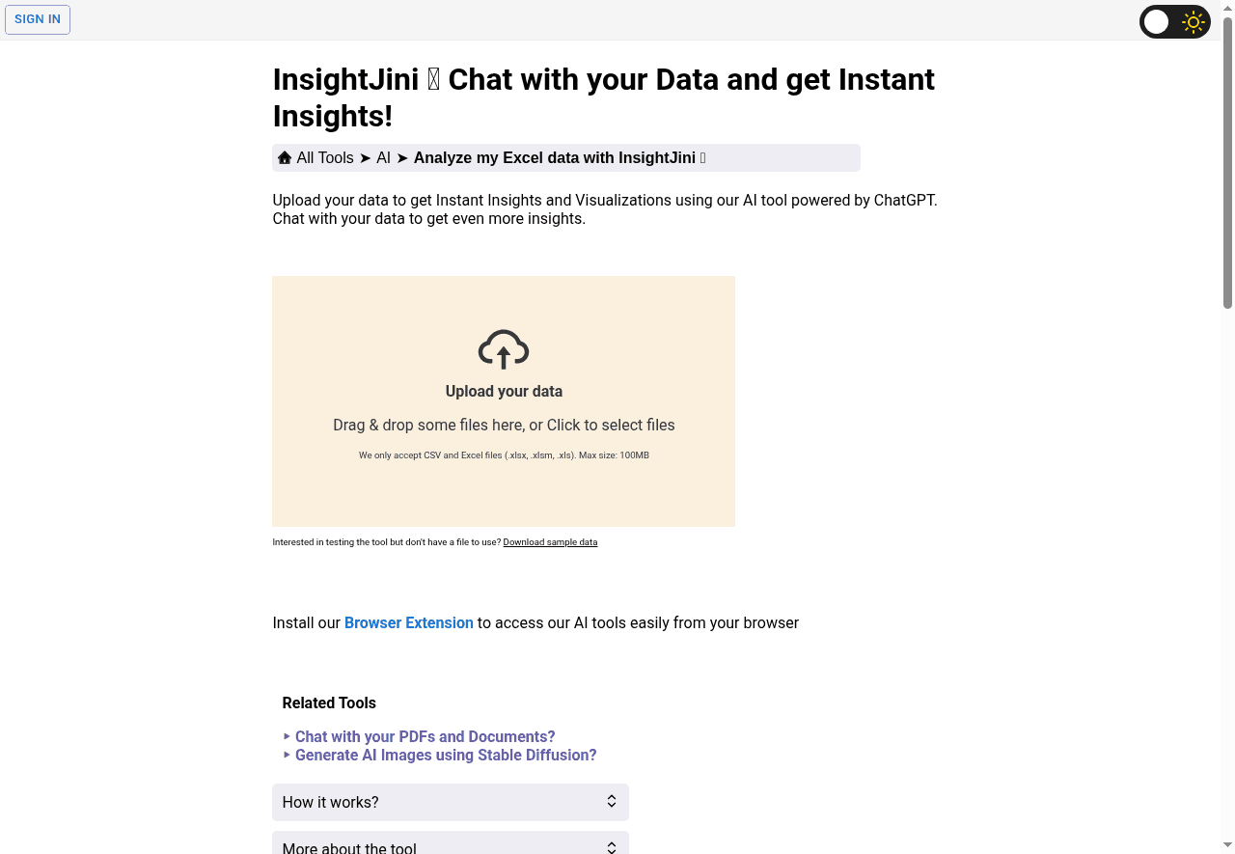The width and height of the screenshot is (1235, 854).
Task: Select "AI" in the breadcrumb
Action: pyautogui.click(x=383, y=157)
